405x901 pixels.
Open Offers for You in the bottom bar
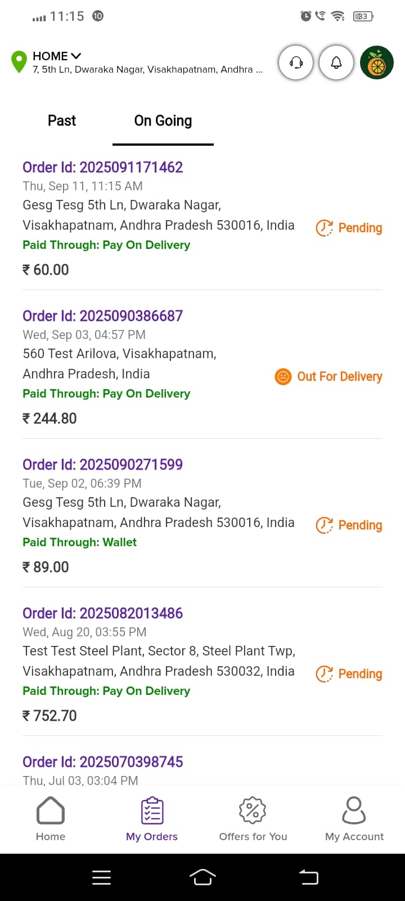tap(253, 819)
